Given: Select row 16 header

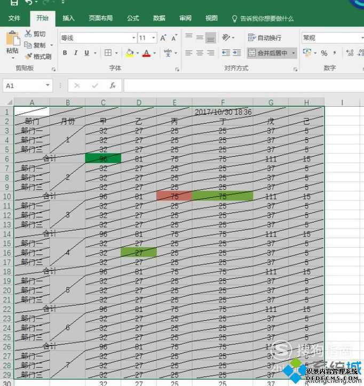Looking at the screenshot, I should [7, 253].
